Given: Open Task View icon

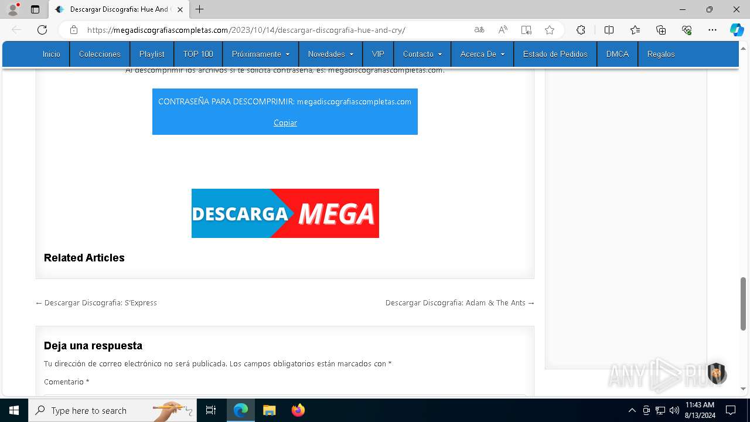Looking at the screenshot, I should 211,410.
